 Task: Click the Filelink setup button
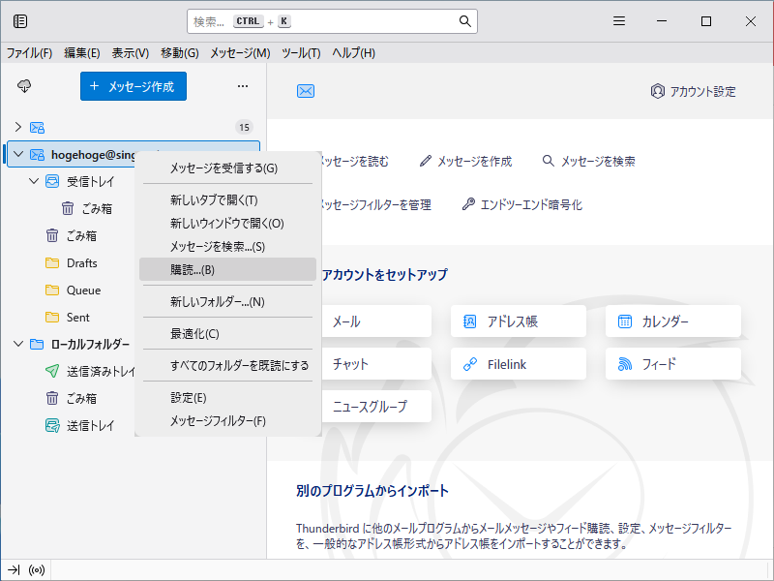click(x=519, y=364)
